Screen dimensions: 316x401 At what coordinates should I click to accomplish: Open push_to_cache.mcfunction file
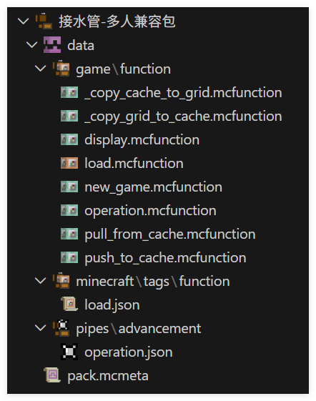coord(166,258)
